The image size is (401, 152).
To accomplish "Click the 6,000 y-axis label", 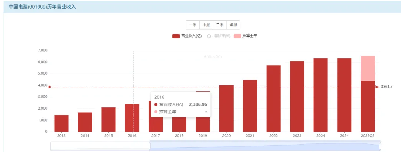I will [x=42, y=62].
